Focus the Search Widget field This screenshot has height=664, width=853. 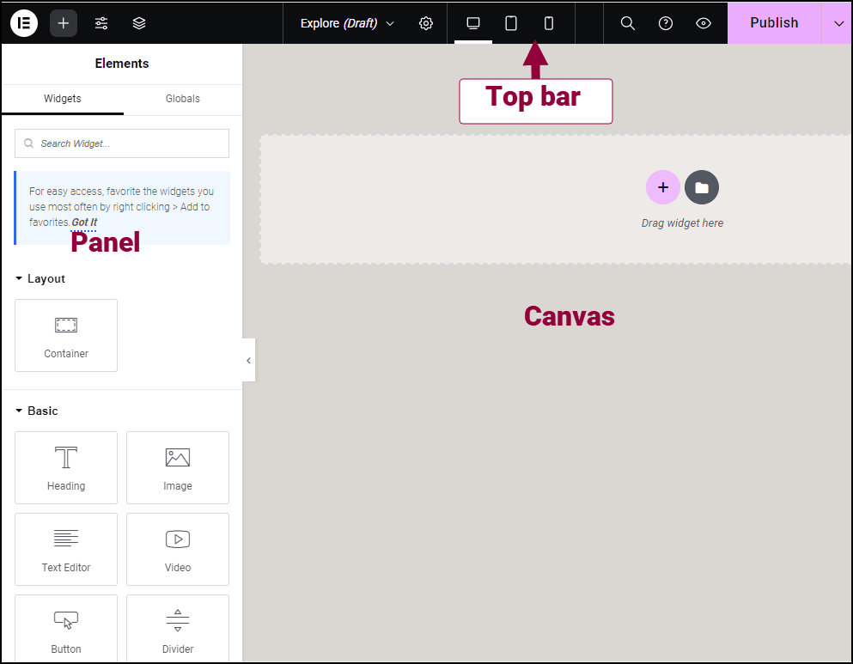coord(122,143)
